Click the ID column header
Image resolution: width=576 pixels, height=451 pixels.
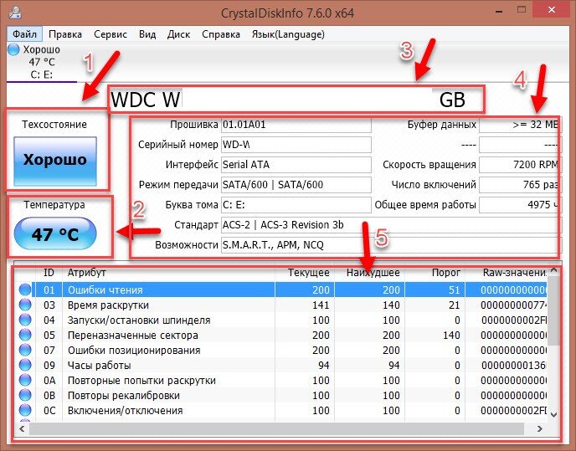click(49, 273)
